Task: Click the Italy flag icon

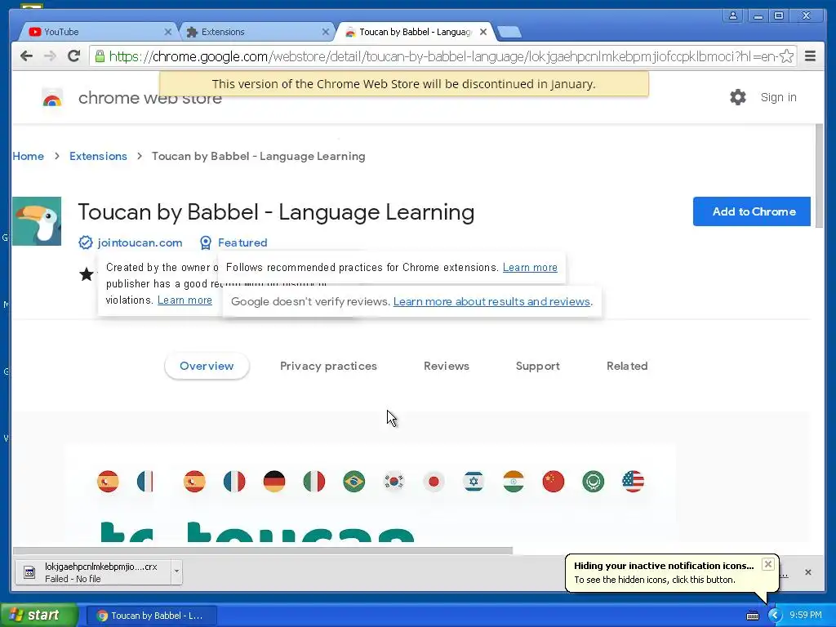Action: pyautogui.click(x=314, y=482)
